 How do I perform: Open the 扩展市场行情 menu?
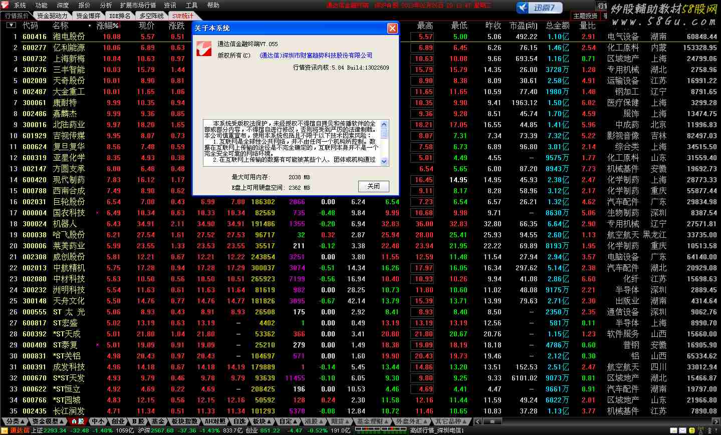(x=138, y=5)
